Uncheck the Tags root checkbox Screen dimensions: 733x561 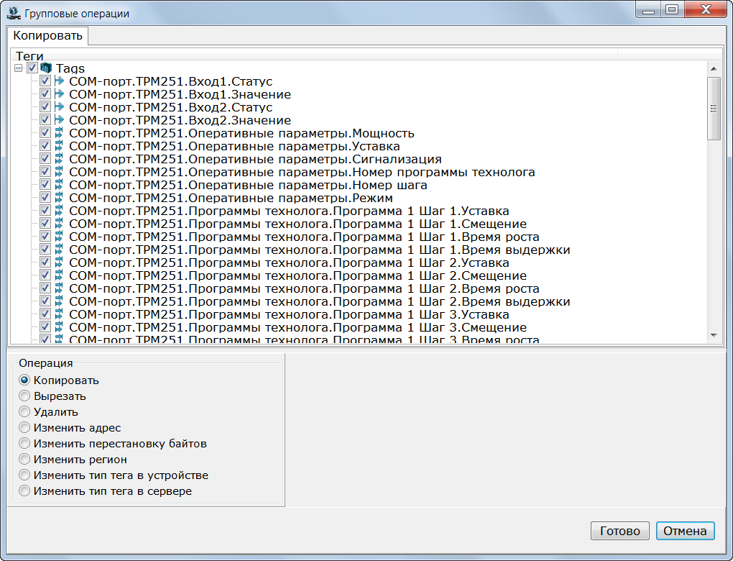(x=32, y=68)
